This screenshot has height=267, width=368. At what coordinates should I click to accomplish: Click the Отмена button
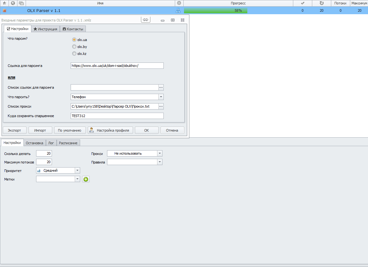pos(172,130)
